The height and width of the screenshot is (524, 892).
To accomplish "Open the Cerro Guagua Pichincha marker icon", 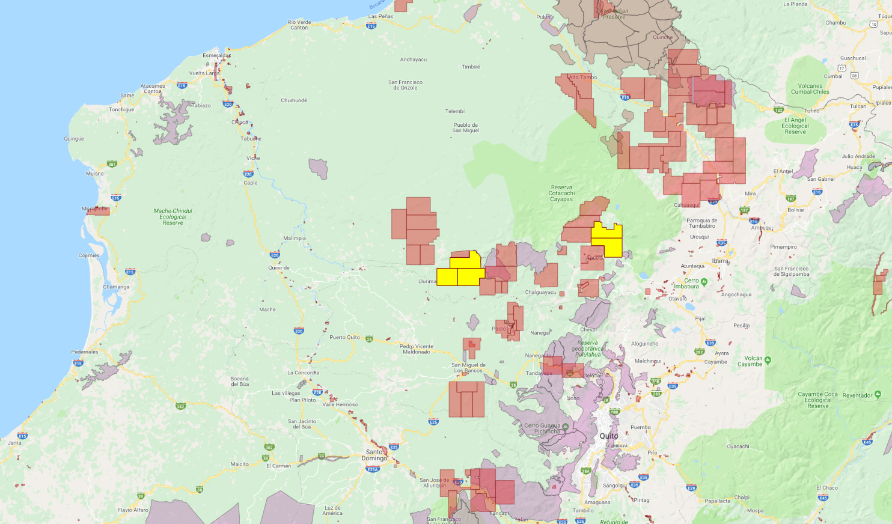I will (x=565, y=425).
